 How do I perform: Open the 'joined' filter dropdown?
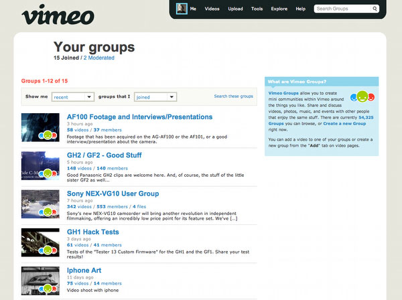click(x=155, y=97)
